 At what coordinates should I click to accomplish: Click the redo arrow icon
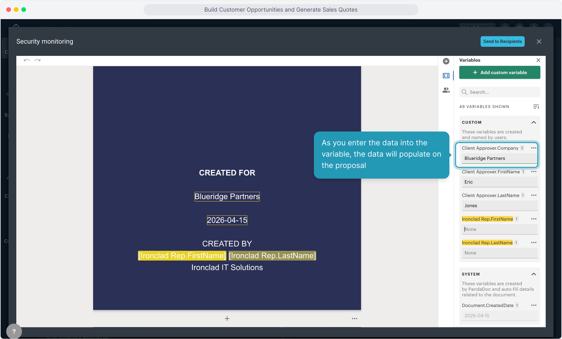click(x=38, y=60)
